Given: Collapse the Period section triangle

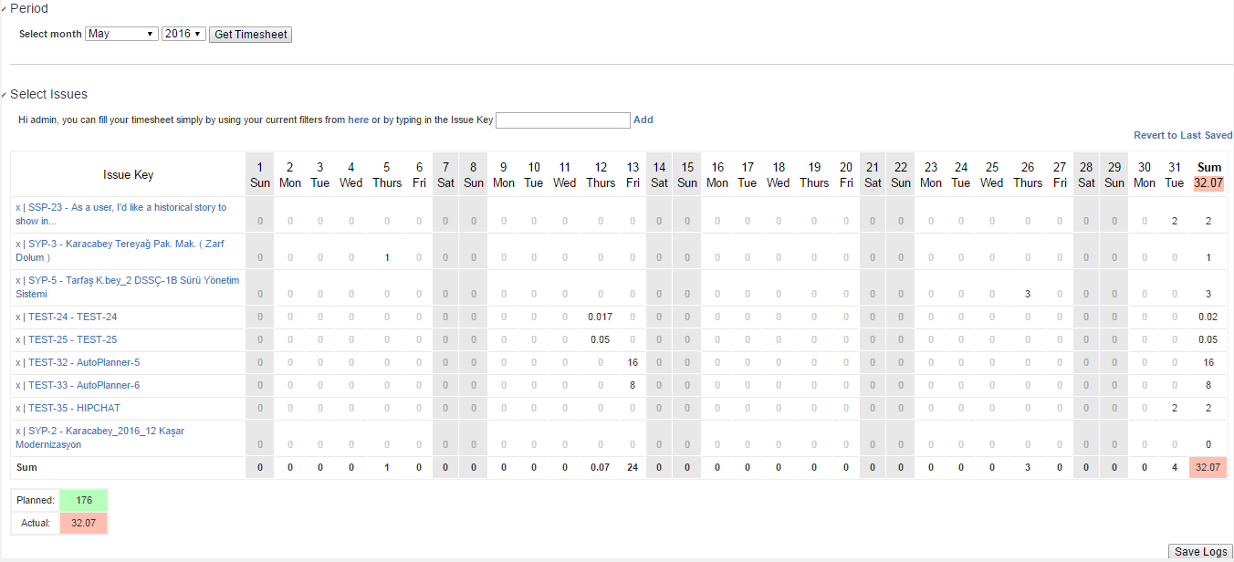Looking at the screenshot, I should click(5, 9).
